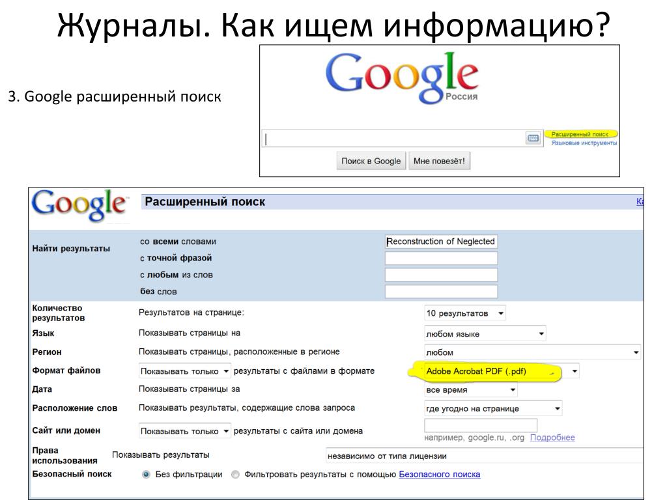Click the 'без слов' input field
Image resolution: width=667 pixels, height=500 pixels.
[441, 291]
